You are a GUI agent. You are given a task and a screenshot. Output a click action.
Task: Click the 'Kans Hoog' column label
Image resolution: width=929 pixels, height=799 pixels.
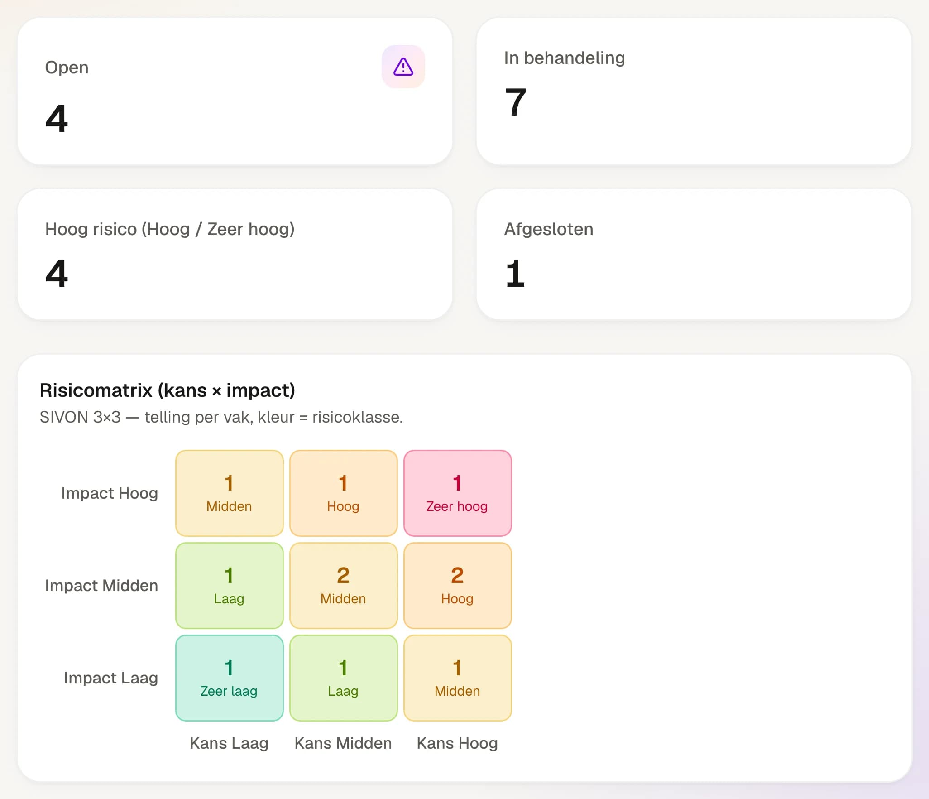(x=457, y=743)
